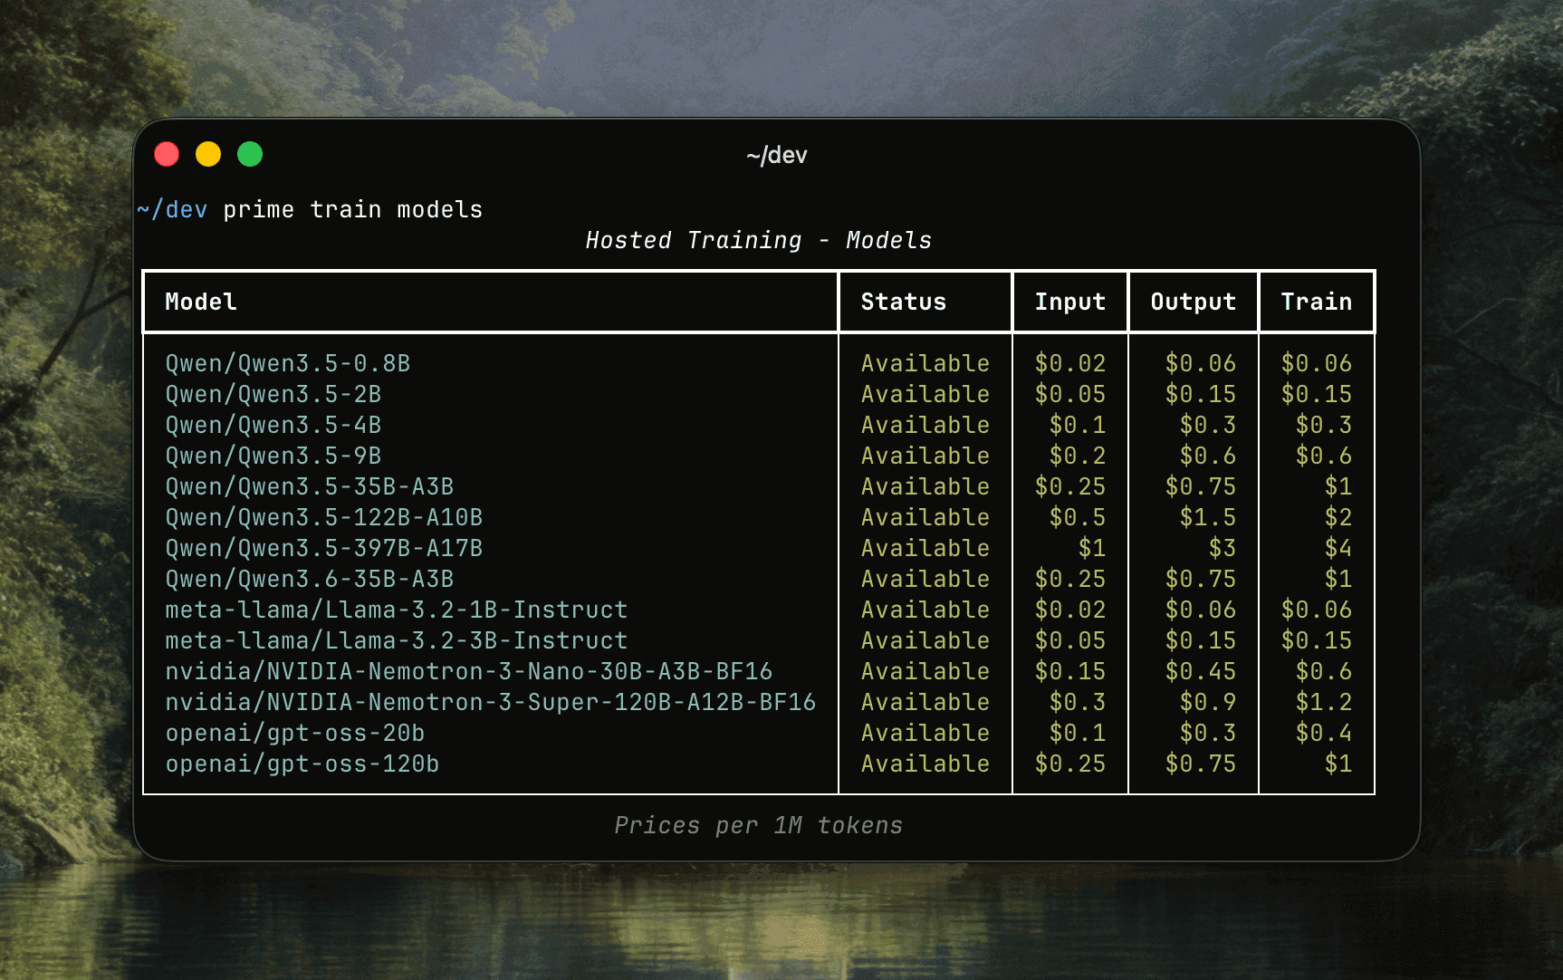Select the Qwen/Qwen3.5-35B-A3B model name
Image resolution: width=1563 pixels, height=980 pixels.
coord(310,487)
